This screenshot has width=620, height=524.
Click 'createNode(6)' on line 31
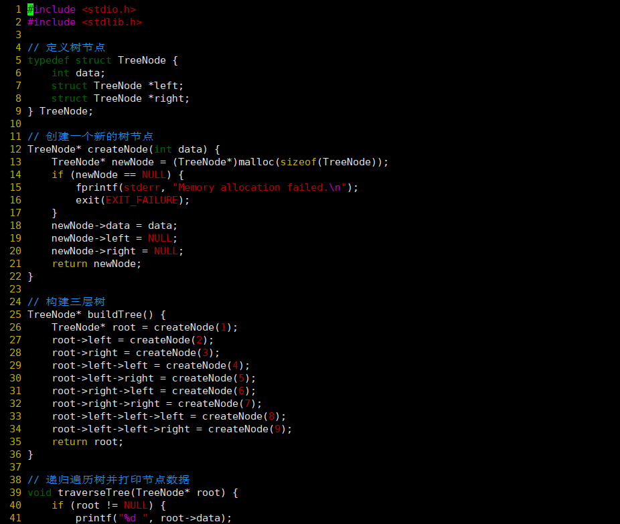(x=211, y=390)
